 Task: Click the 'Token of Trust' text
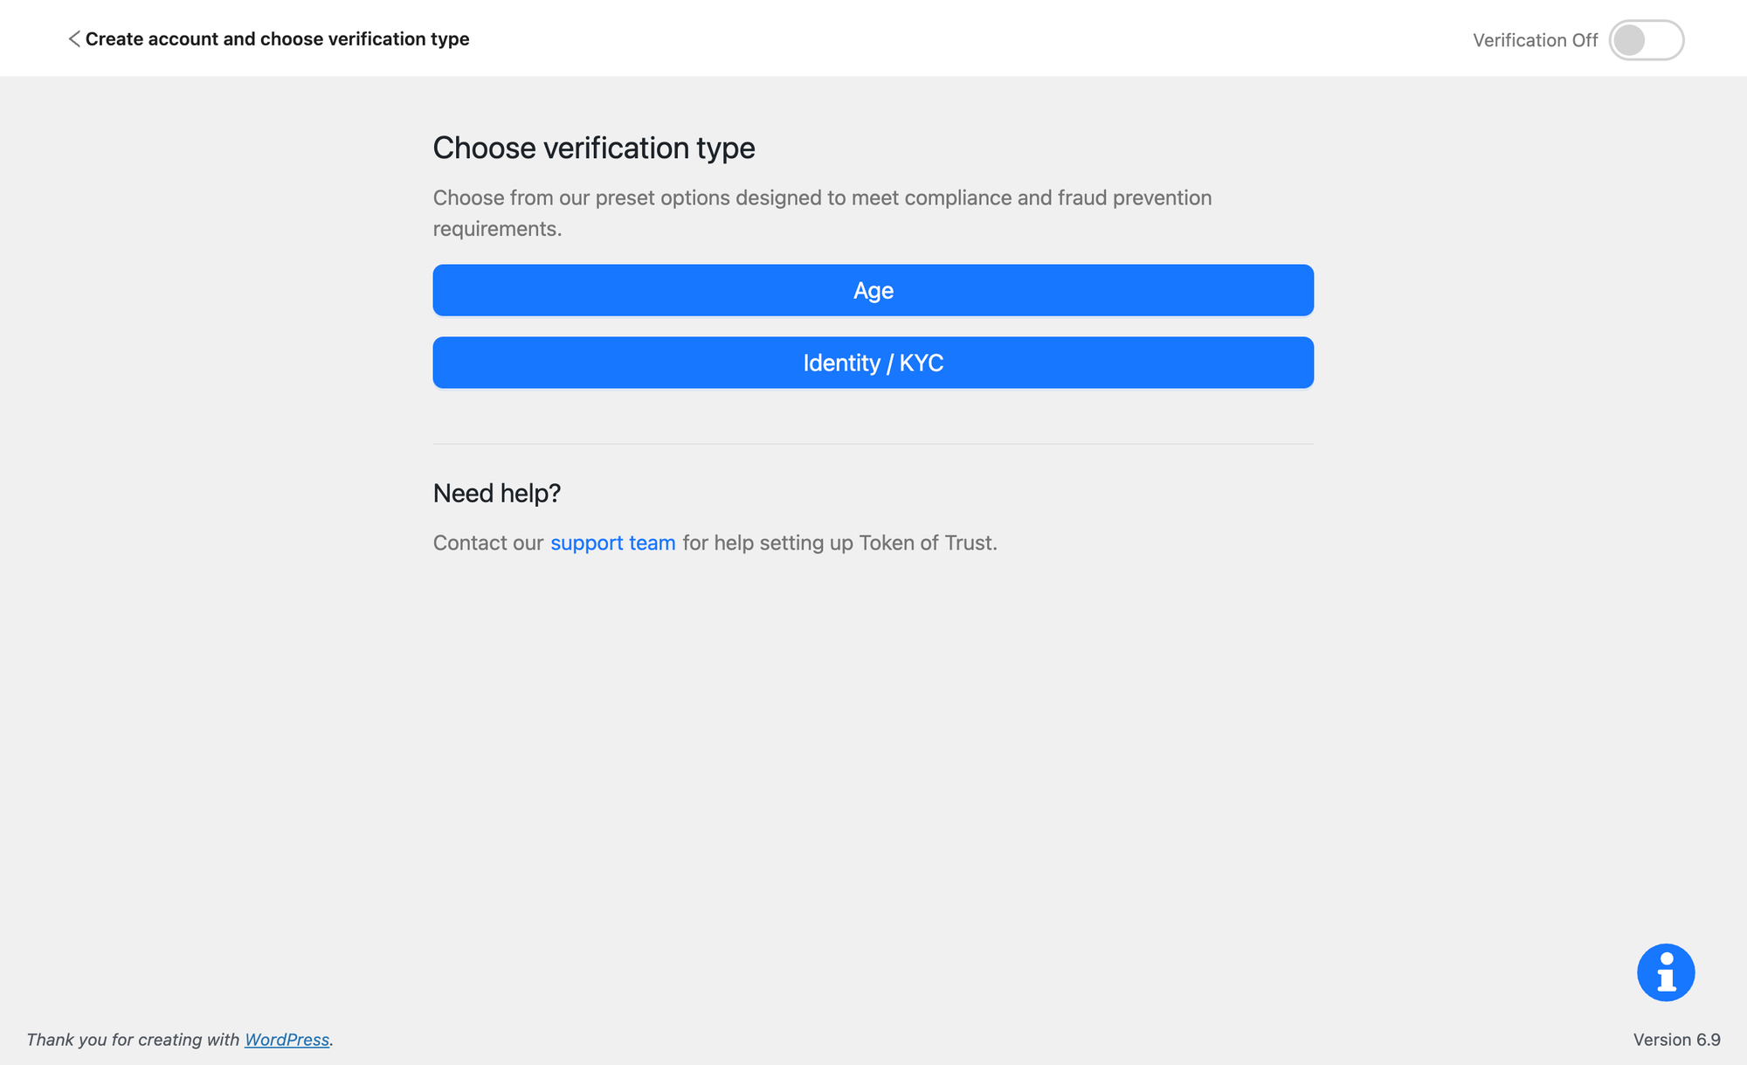pyautogui.click(x=926, y=543)
